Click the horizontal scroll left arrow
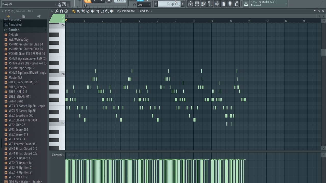This screenshot has height=183, width=326. click(67, 16)
